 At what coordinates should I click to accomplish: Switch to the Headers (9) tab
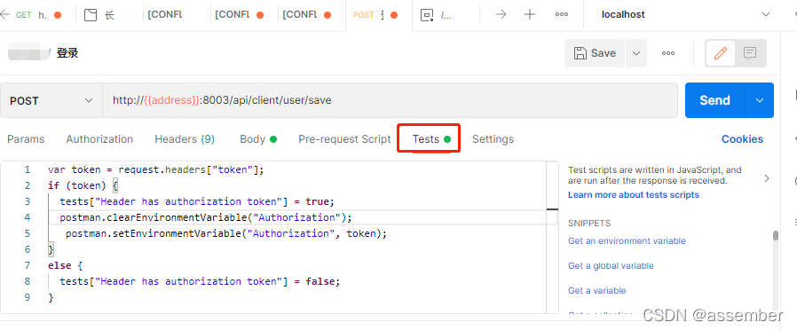185,139
